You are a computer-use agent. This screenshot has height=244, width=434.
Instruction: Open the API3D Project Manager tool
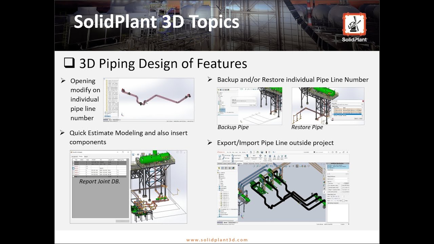(270, 158)
